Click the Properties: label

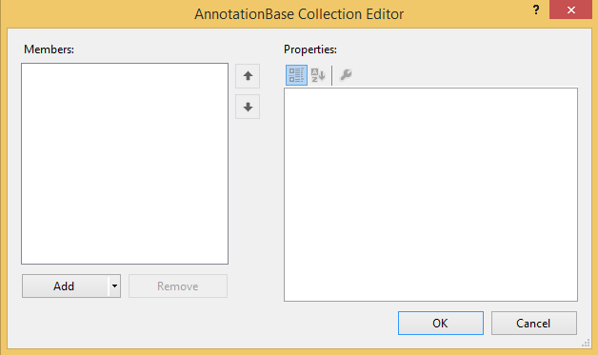click(310, 49)
